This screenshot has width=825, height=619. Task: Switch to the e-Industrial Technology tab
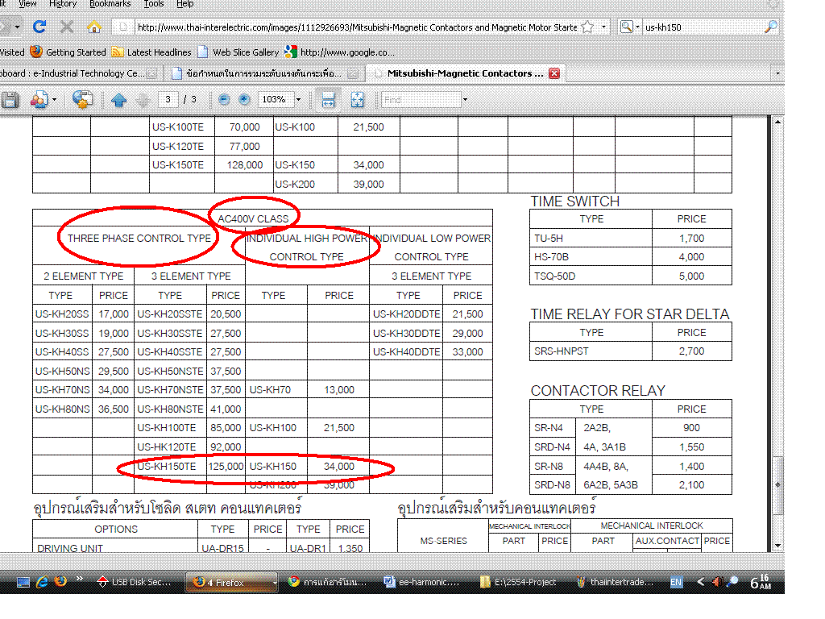73,73
